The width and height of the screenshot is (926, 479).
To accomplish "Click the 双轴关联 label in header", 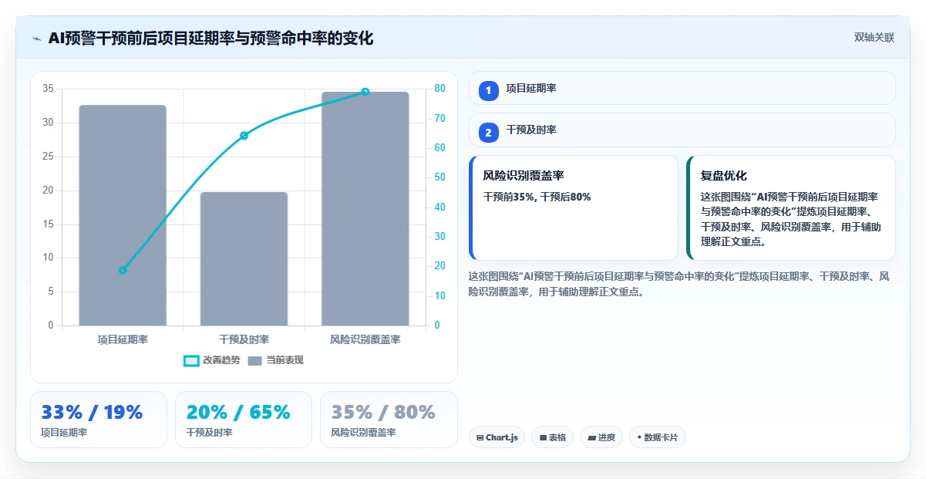I will 874,38.
